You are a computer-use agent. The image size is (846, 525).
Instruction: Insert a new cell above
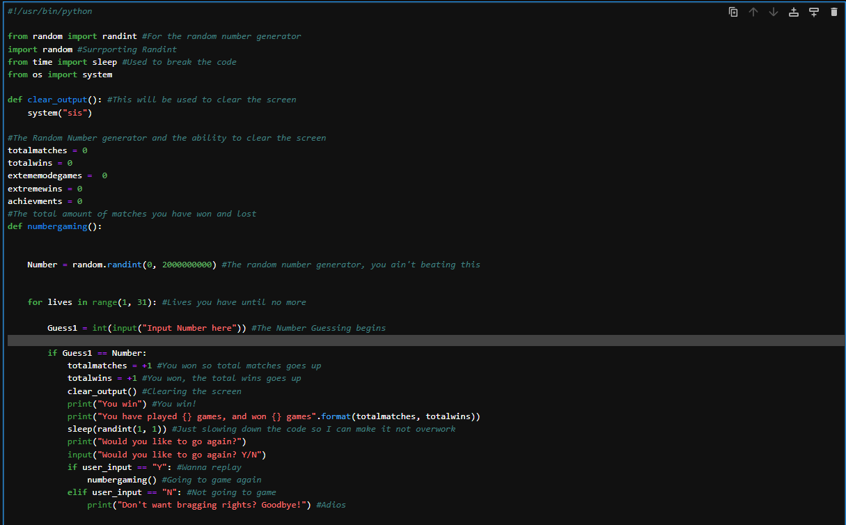(x=794, y=12)
